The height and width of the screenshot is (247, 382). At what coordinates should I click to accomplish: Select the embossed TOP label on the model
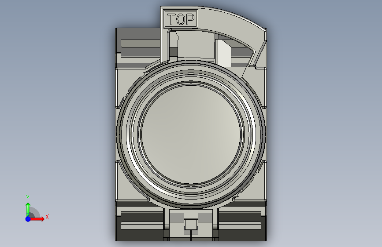(x=181, y=19)
